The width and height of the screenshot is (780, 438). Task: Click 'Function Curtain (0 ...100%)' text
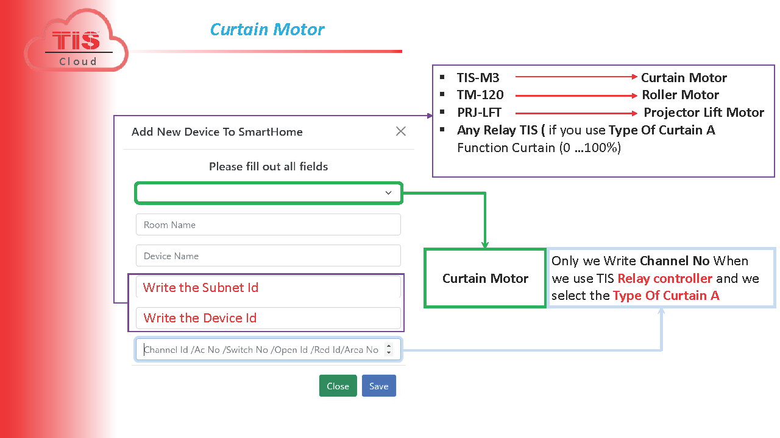coord(539,148)
